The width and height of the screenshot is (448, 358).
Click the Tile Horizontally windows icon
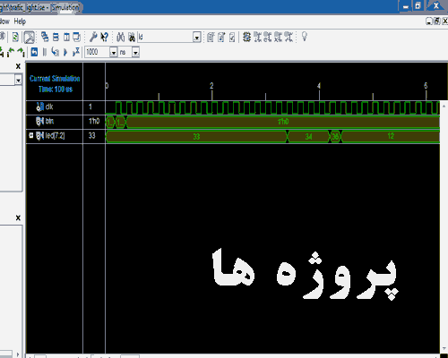click(56, 37)
